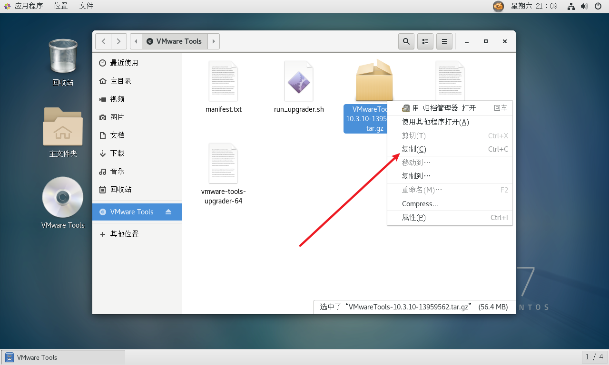This screenshot has height=365, width=609.
Task: Choose Copy to… (复制到…) in context menu
Action: [x=450, y=176]
